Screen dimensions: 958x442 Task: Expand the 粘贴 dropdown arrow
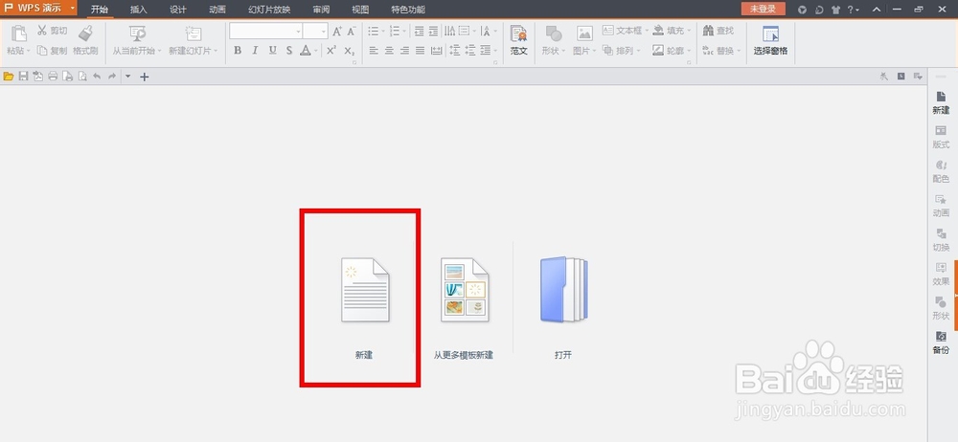pyautogui.click(x=29, y=52)
